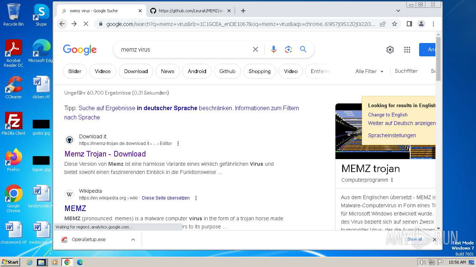Open the Chrome side panel

409,24
